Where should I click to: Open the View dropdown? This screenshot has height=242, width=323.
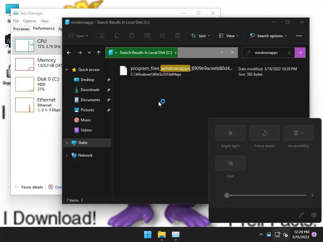229,36
